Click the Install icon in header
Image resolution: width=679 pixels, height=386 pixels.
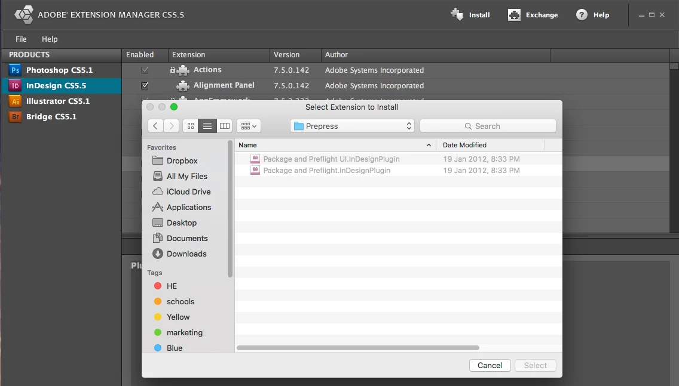[x=457, y=15]
